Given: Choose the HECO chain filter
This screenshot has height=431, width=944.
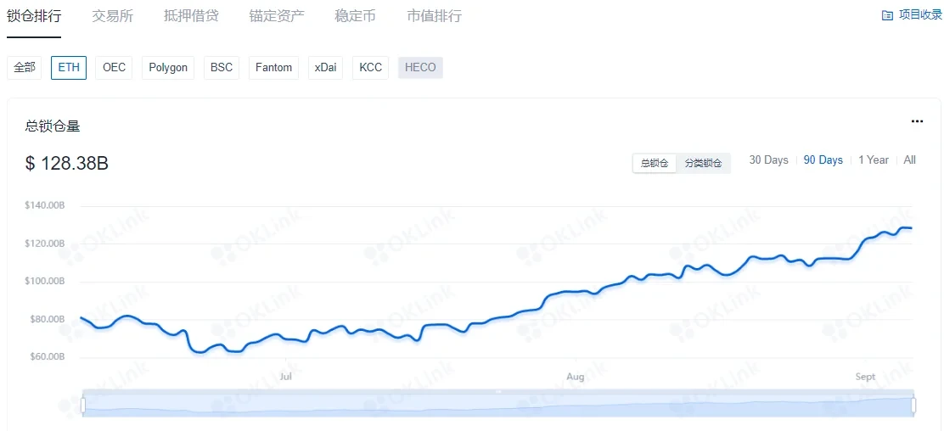Looking at the screenshot, I should 420,68.
